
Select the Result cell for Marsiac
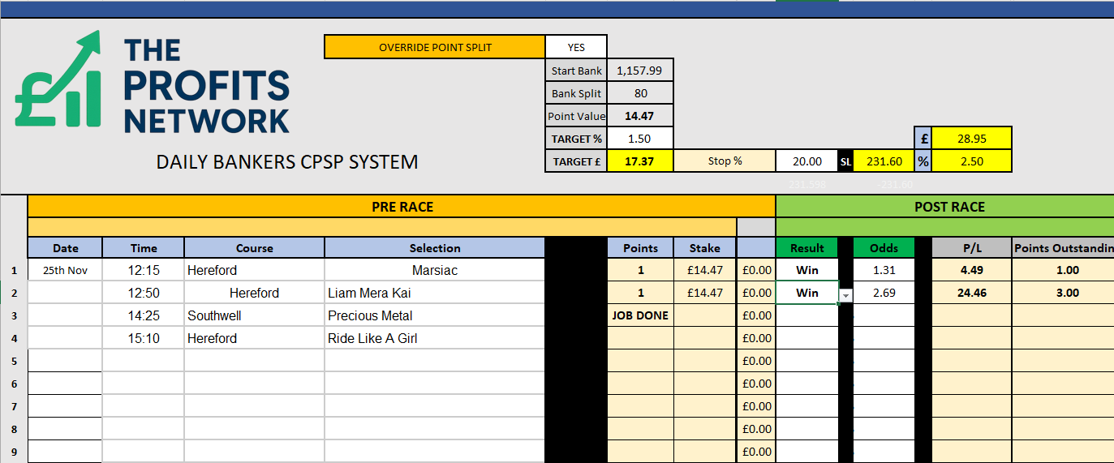point(806,270)
